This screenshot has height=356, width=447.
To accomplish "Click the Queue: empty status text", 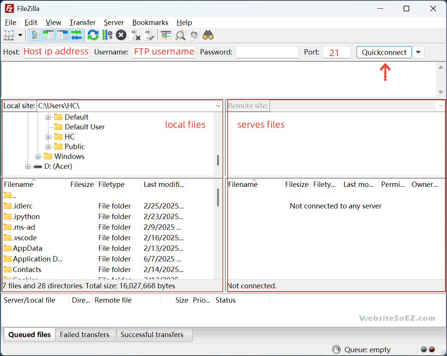I will [x=368, y=350].
